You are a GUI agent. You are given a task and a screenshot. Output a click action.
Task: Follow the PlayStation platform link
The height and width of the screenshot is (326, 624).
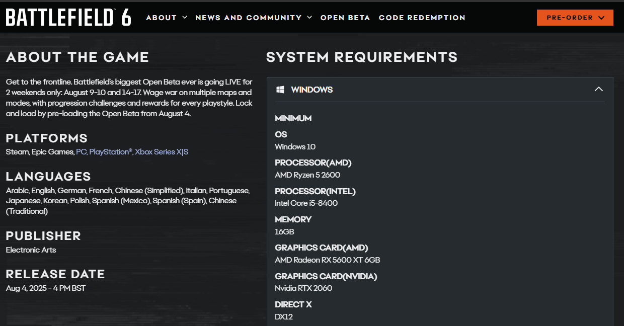click(111, 152)
